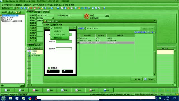The image size is (179, 101).
Task: Toggle the last checked item in dropdown menu
Action: pos(59,38)
